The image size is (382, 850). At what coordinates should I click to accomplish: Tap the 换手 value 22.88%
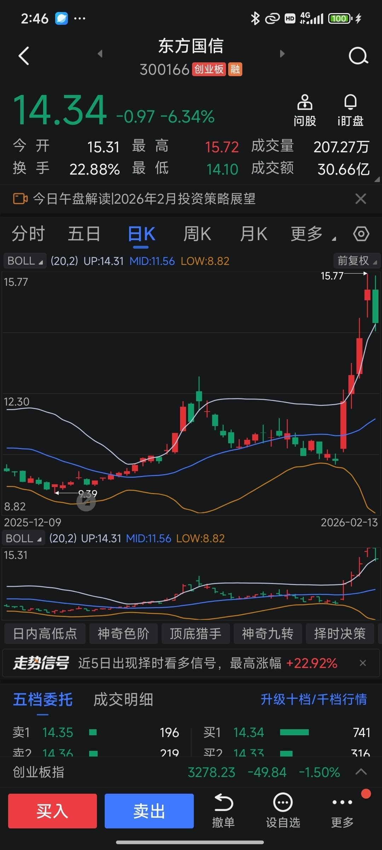(95, 169)
